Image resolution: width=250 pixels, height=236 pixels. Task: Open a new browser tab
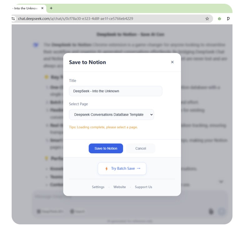click(x=51, y=8)
